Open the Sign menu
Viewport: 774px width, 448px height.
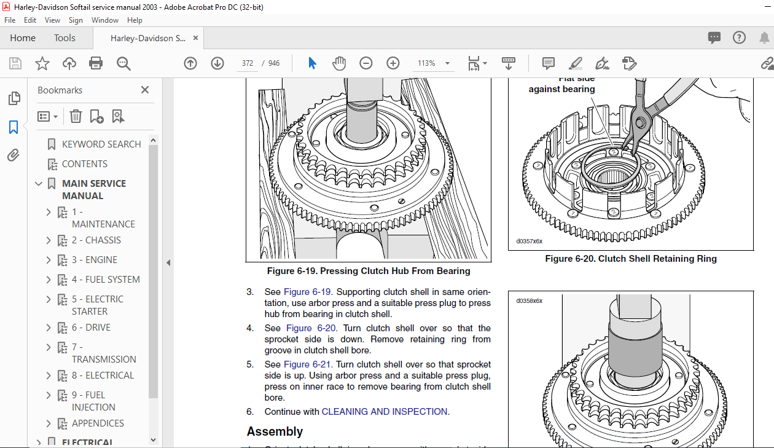coord(76,20)
